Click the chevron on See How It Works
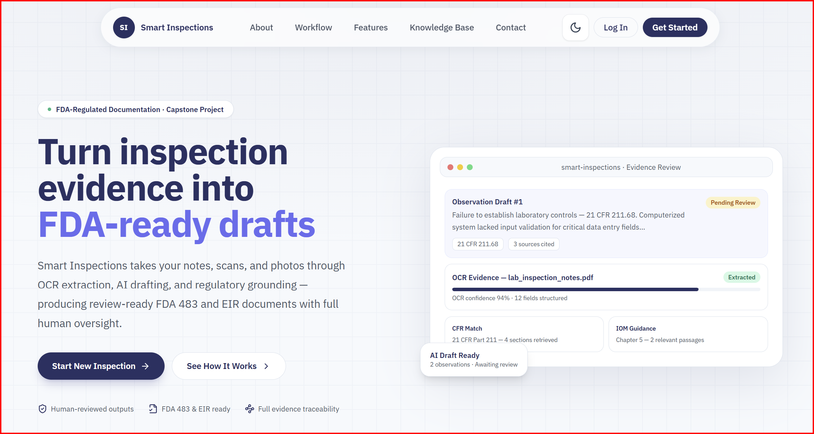814x434 pixels. coord(266,366)
